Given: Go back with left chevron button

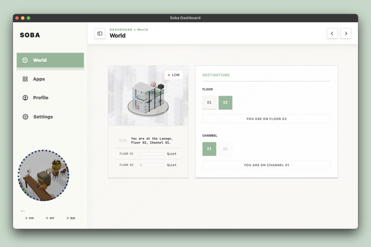Looking at the screenshot, I should (332, 33).
